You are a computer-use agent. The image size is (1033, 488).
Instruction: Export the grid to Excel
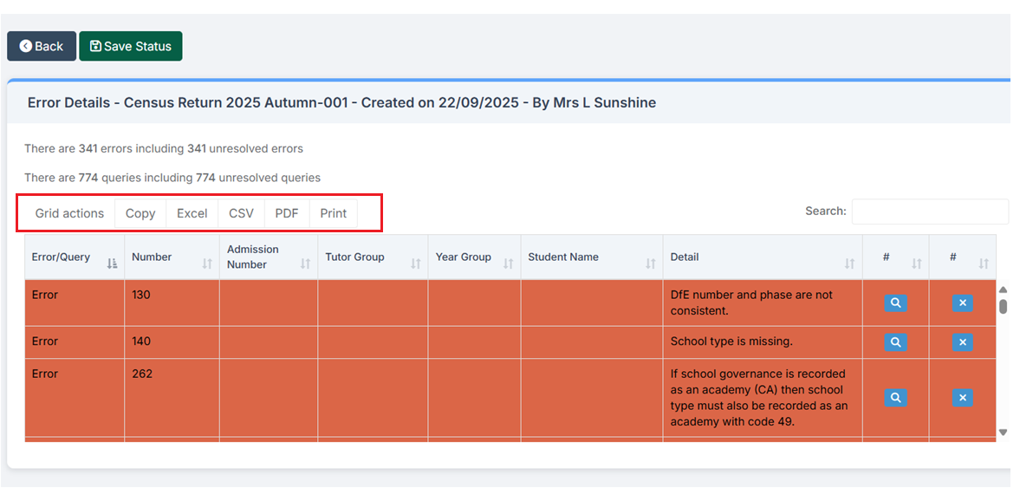tap(192, 213)
